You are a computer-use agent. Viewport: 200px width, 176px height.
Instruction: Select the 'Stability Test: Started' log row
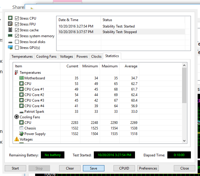click(121, 26)
